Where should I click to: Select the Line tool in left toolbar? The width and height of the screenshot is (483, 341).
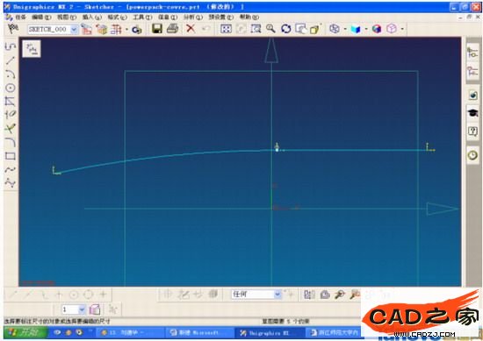pyautogui.click(x=11, y=60)
